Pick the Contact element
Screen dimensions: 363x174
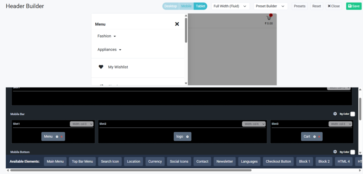click(x=202, y=161)
